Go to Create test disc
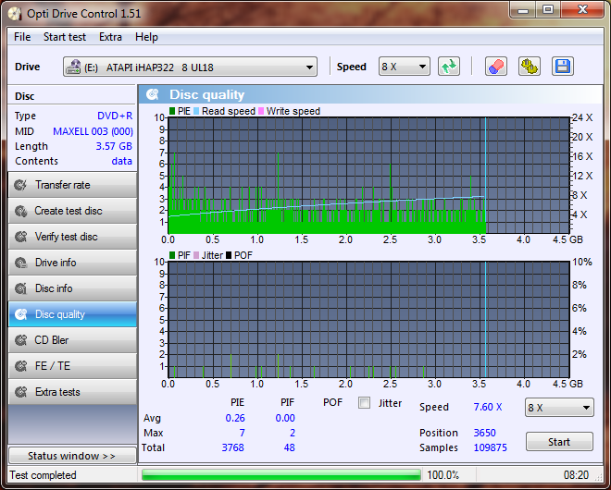 coord(72,211)
